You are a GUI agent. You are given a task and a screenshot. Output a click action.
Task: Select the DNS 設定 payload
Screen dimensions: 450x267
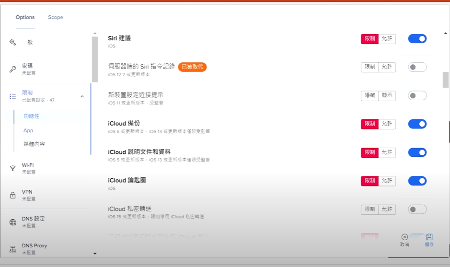coord(46,222)
